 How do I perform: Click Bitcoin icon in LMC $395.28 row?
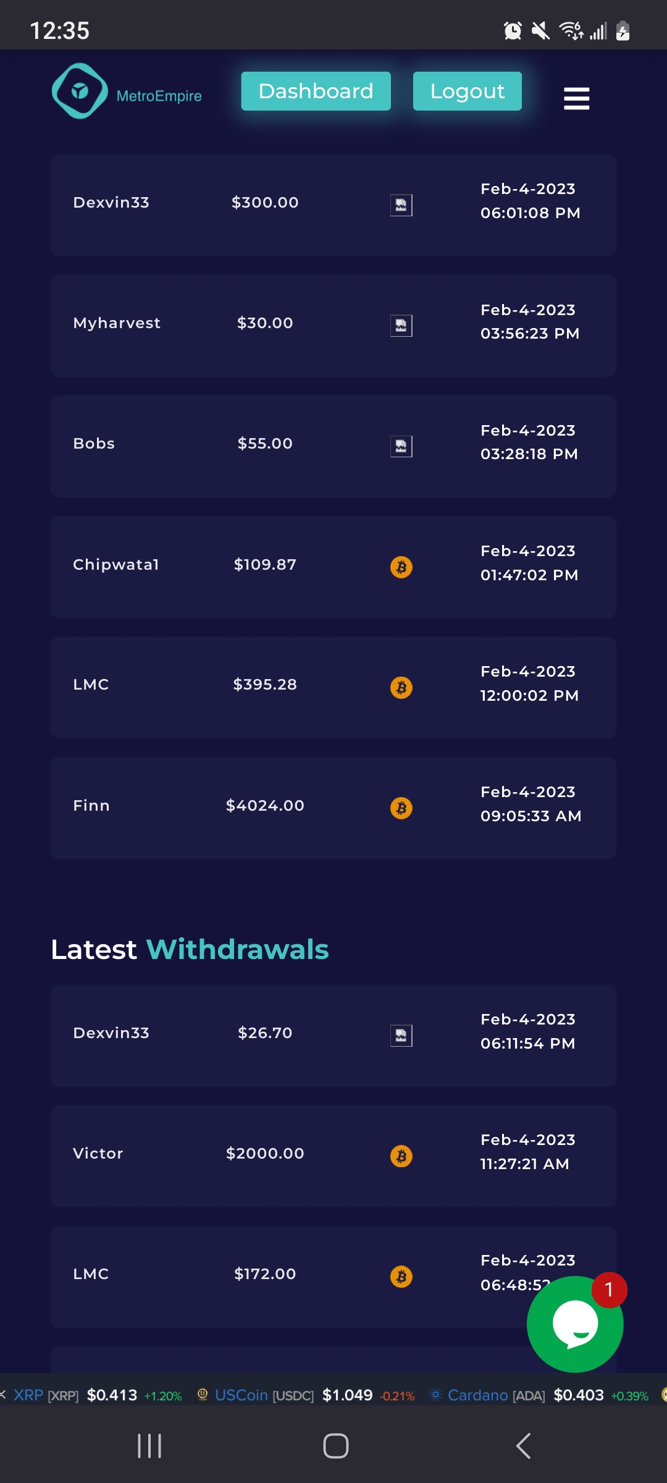coord(401,687)
